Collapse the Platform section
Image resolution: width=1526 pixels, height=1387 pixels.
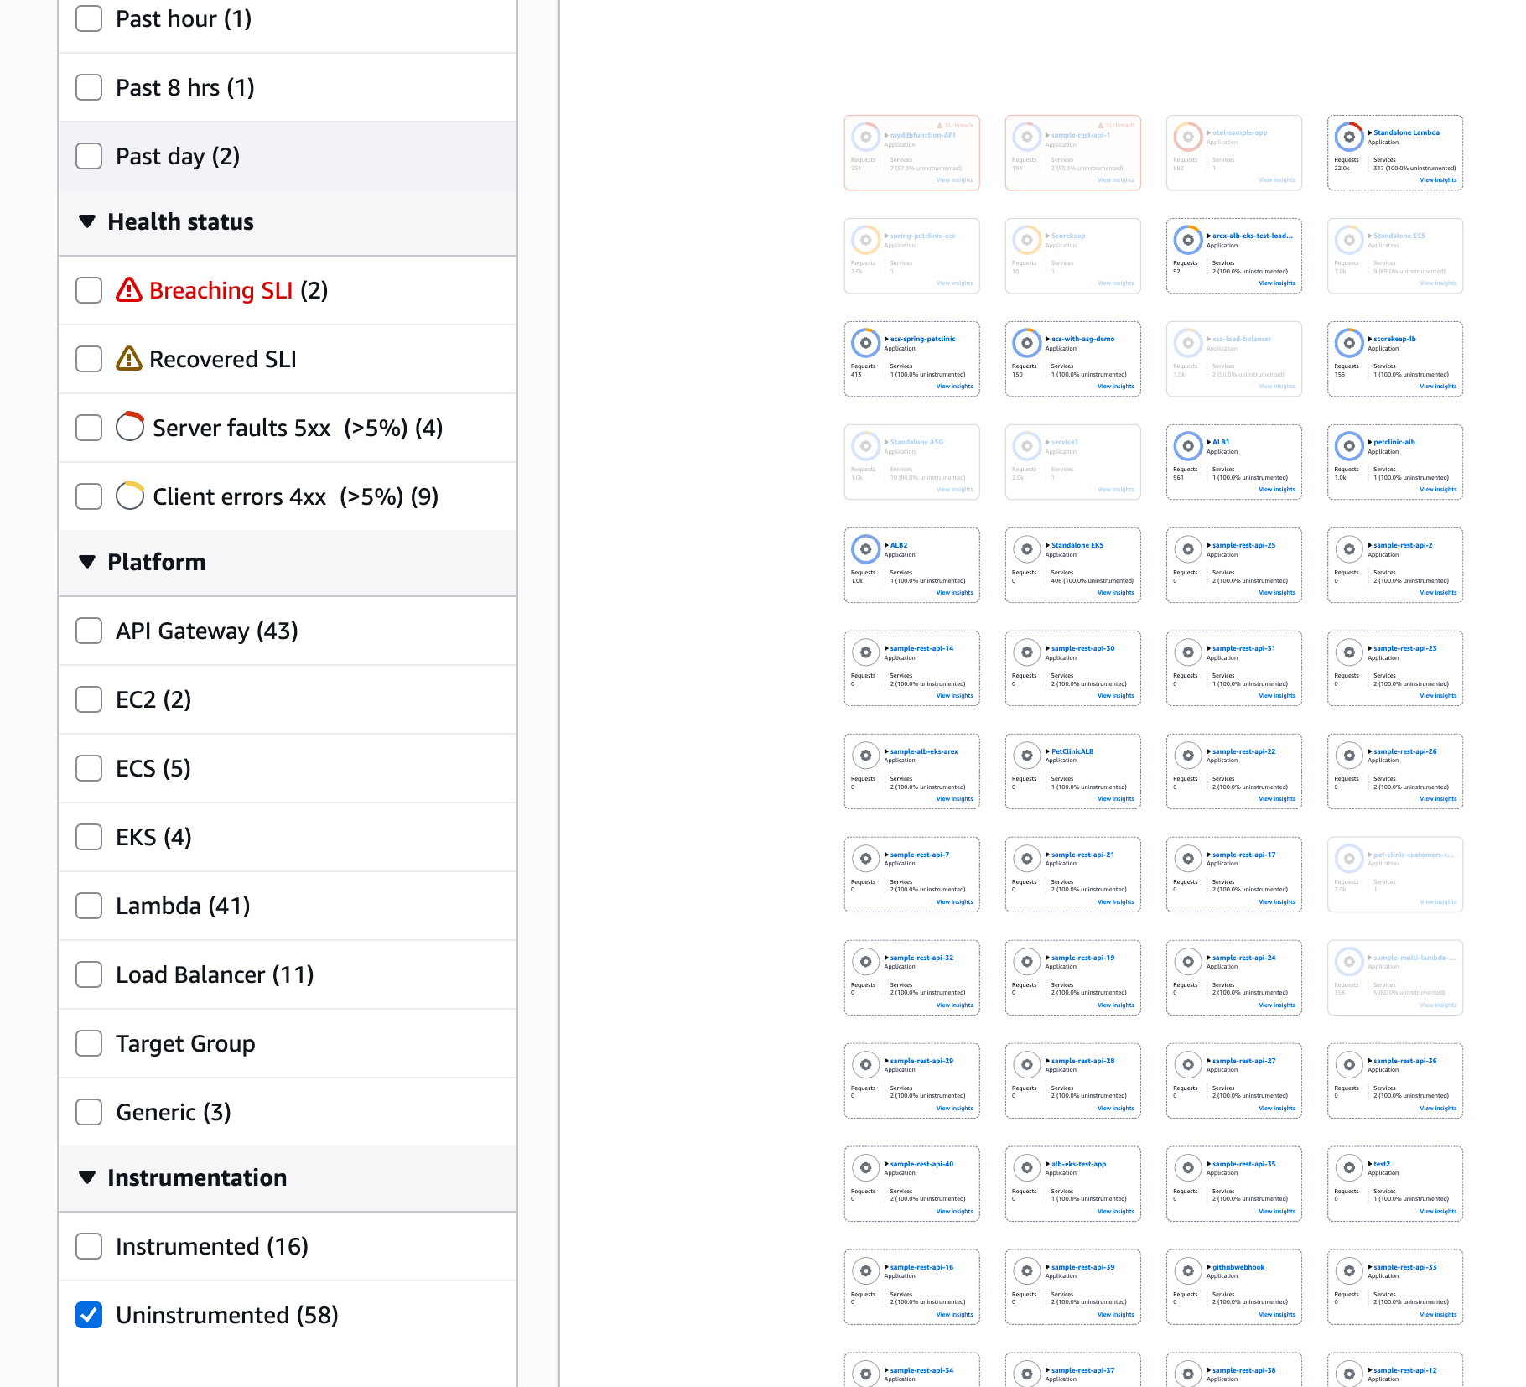tap(87, 562)
